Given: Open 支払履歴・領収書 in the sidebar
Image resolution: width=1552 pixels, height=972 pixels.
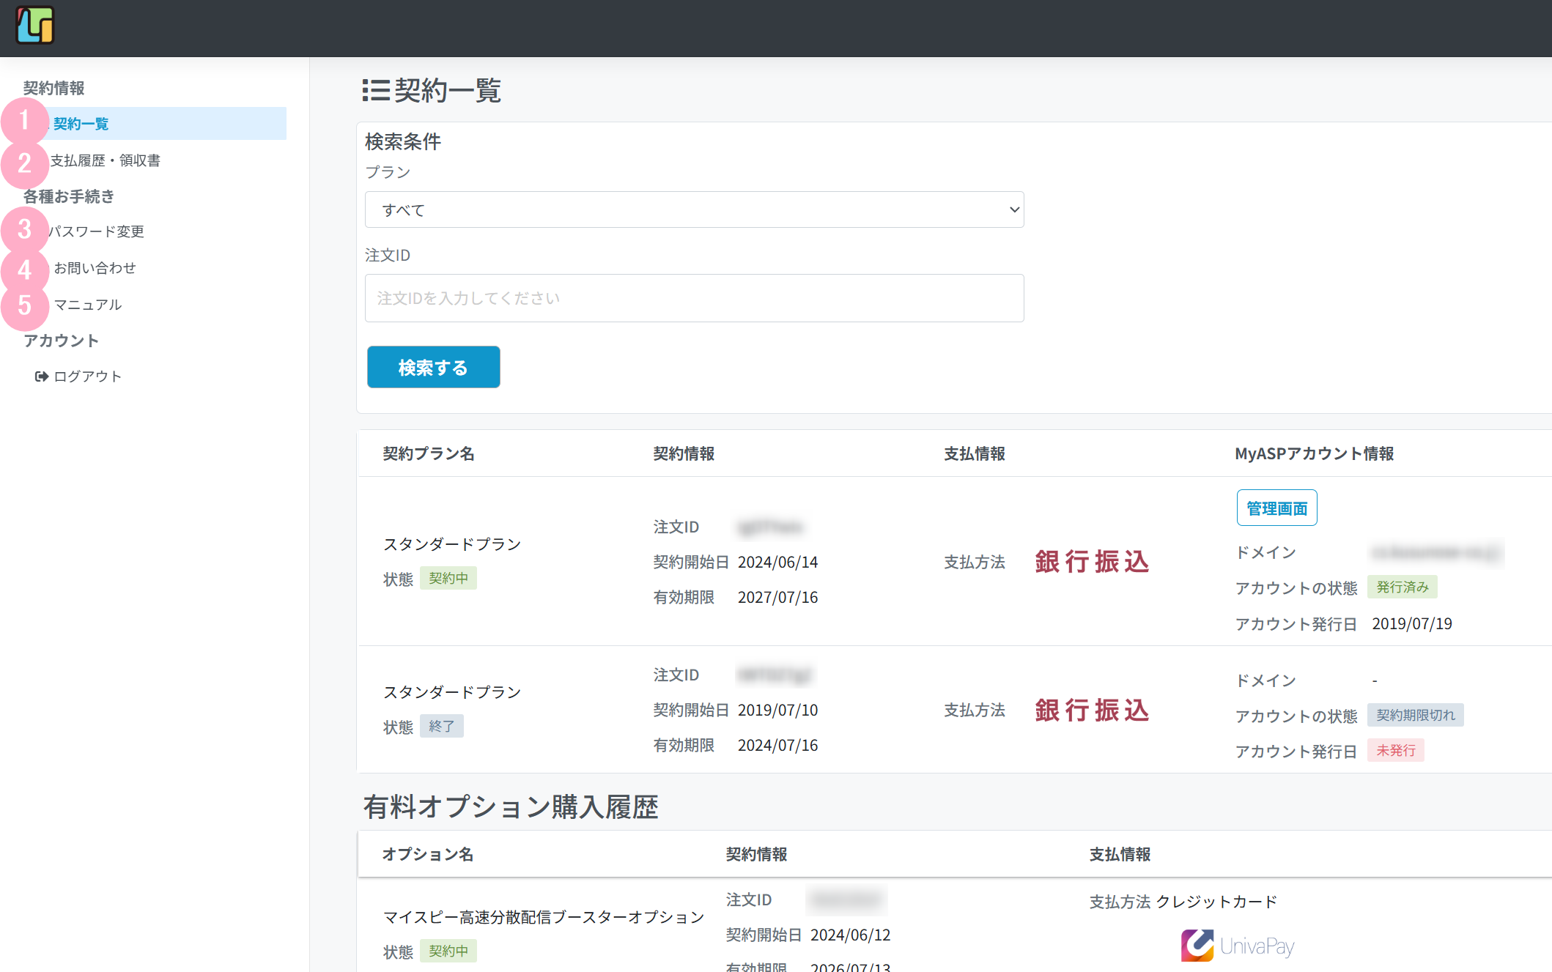Looking at the screenshot, I should [x=105, y=160].
